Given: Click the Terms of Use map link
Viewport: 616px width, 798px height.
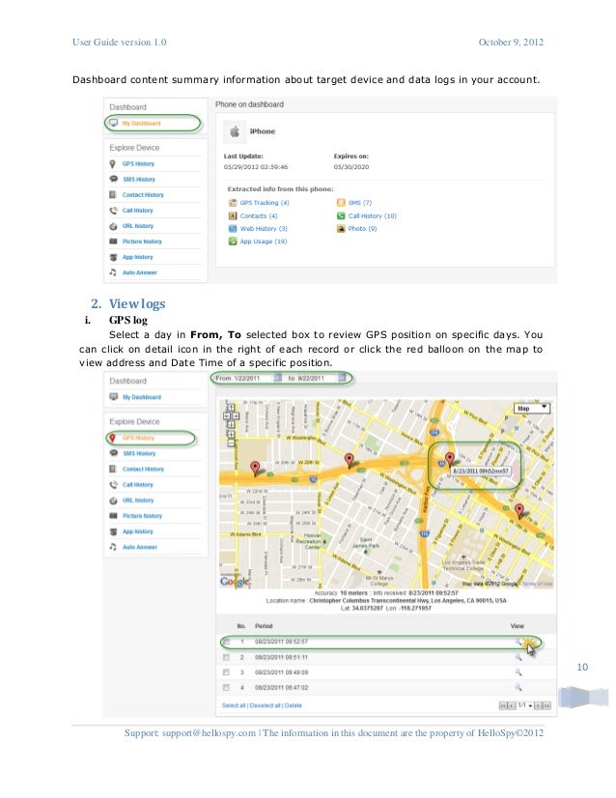Looking at the screenshot, I should (537, 584).
